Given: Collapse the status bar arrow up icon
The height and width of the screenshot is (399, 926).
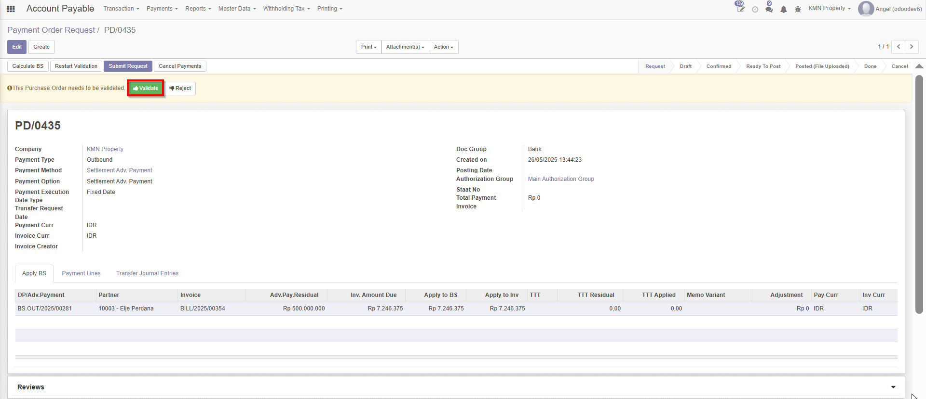Looking at the screenshot, I should tap(919, 66).
